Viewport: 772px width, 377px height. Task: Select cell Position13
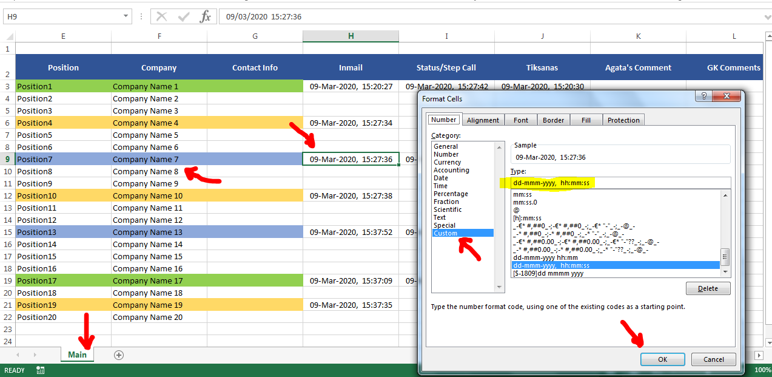coord(64,232)
